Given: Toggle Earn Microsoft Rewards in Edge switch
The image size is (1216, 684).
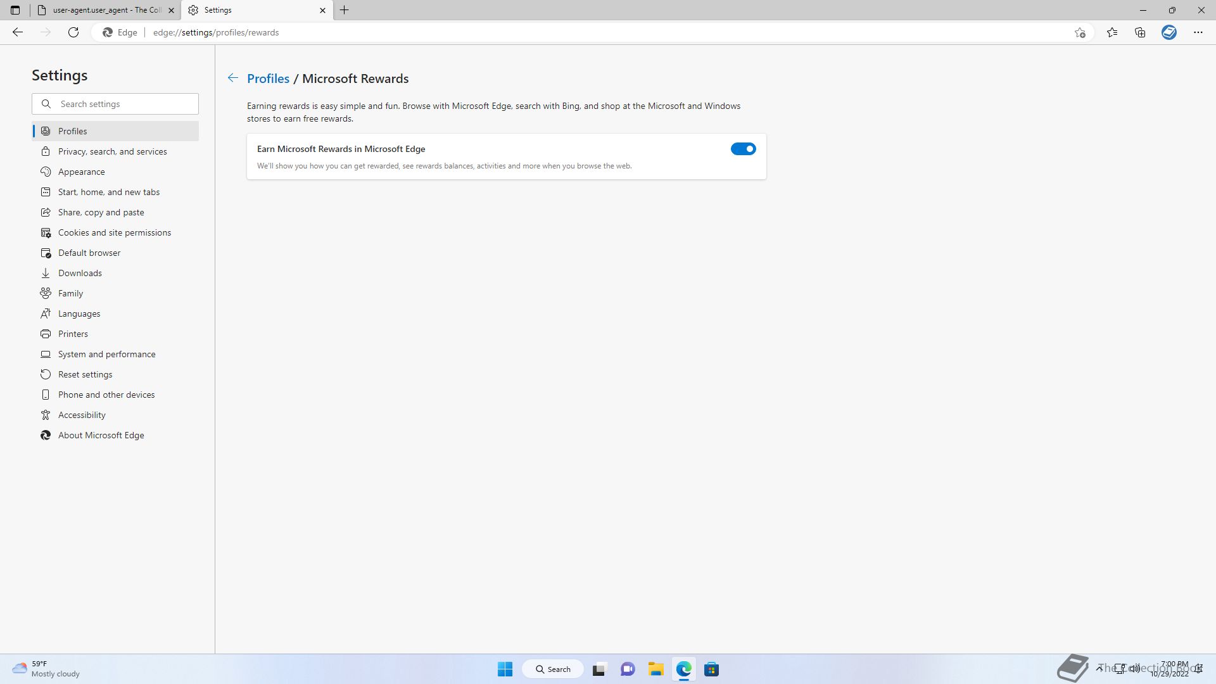Looking at the screenshot, I should tap(743, 149).
